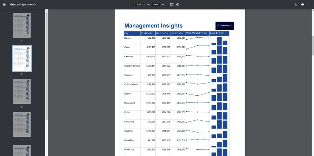Click the $200,772 profit value for Cairns
This screenshot has height=156, width=314.
click(x=181, y=47)
